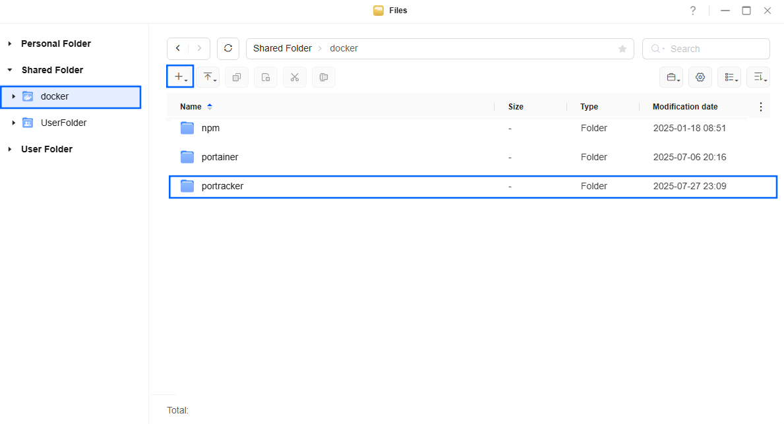Click Shared Folder breadcrumb link
This screenshot has height=424, width=784.
[282, 49]
